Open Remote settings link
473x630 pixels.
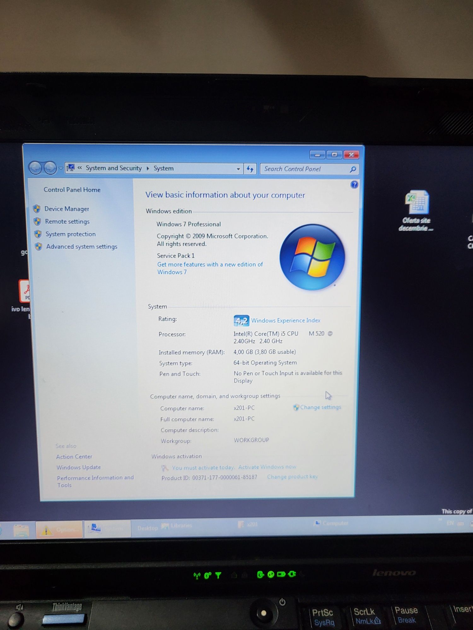(x=67, y=221)
